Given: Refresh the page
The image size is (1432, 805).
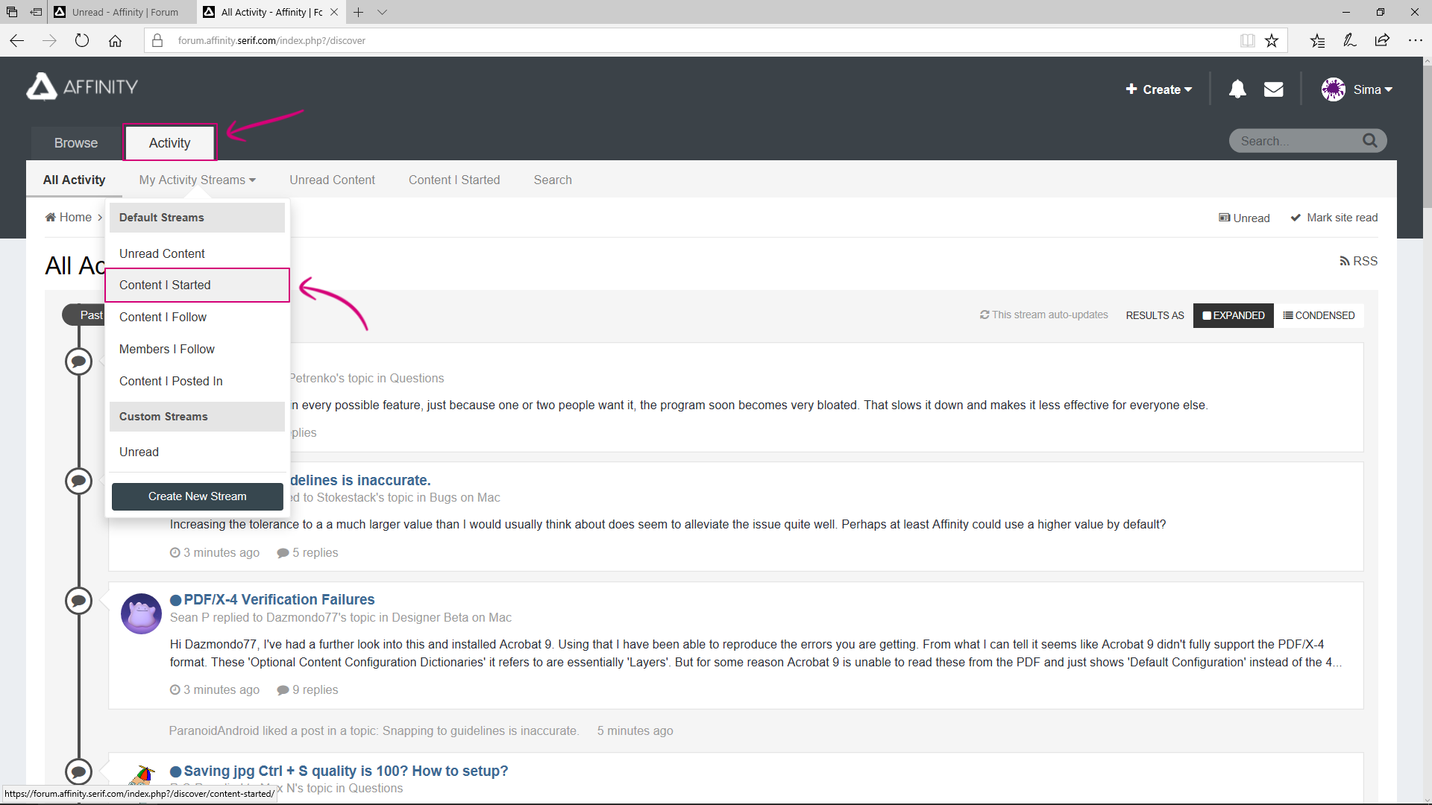Looking at the screenshot, I should pos(82,40).
